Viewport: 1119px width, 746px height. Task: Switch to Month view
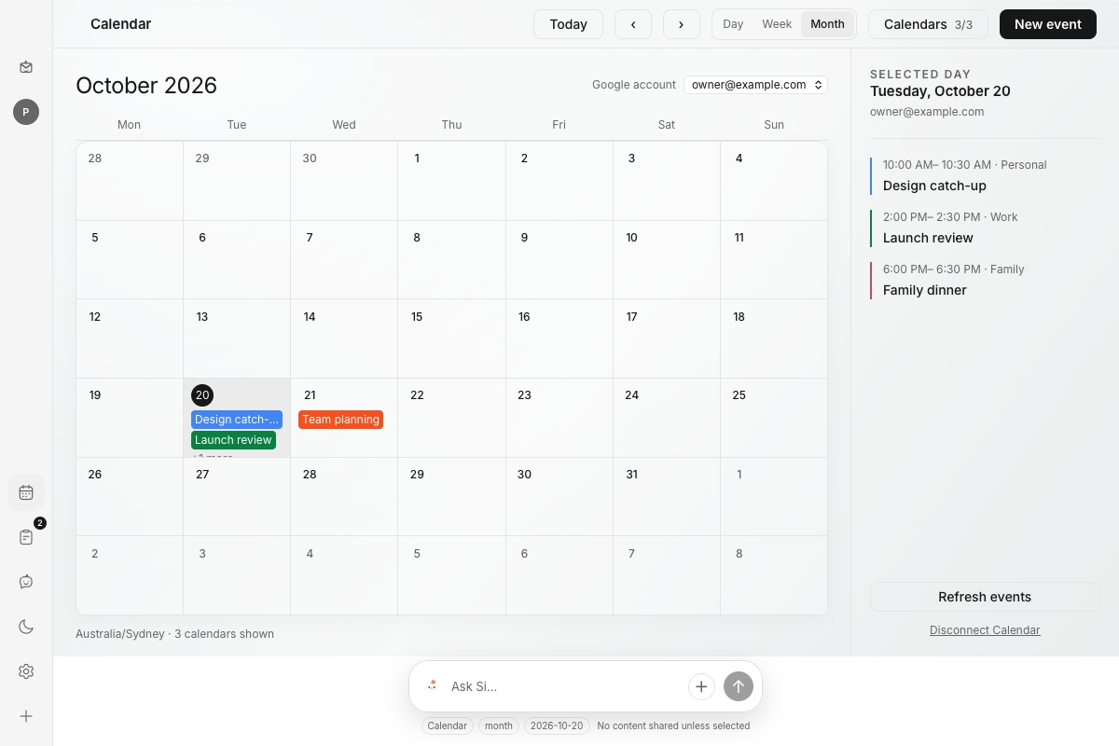pyautogui.click(x=827, y=24)
